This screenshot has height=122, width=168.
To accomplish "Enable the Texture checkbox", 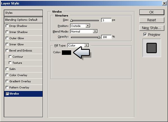I will 10,63.
